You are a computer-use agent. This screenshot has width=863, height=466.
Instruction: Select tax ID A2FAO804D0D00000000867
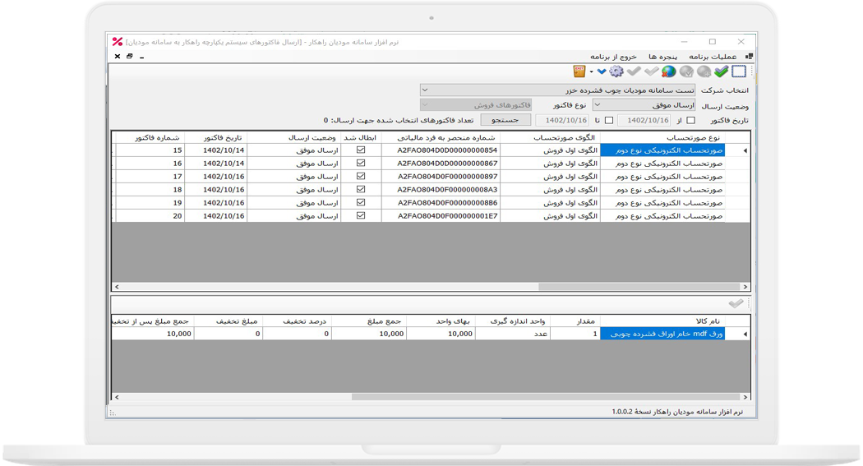[x=441, y=163]
